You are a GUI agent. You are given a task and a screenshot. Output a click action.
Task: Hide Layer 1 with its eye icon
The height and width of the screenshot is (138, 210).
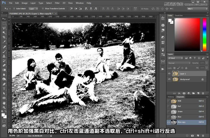coord(169,74)
